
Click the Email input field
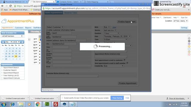72,66
